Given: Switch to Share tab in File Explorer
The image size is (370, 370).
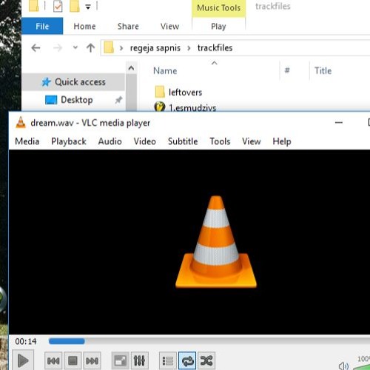Looking at the screenshot, I should tap(128, 26).
